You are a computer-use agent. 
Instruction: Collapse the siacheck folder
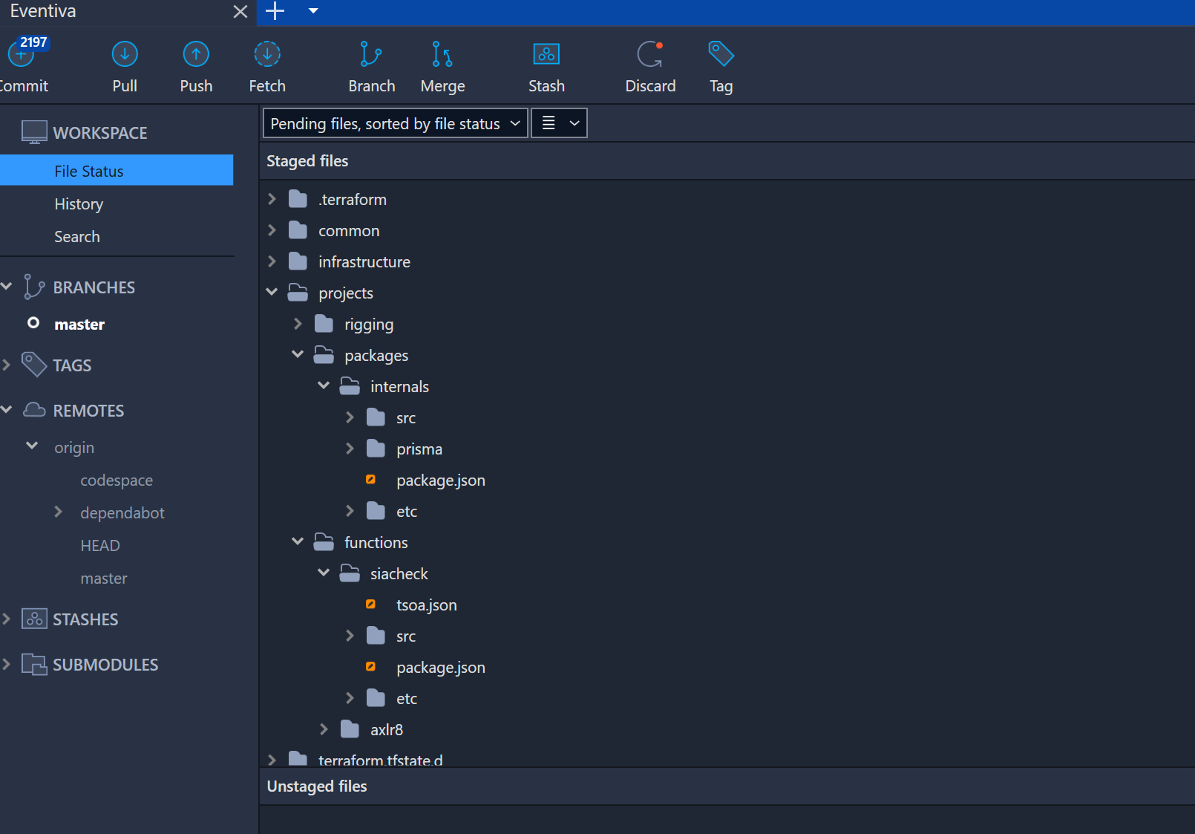click(x=324, y=573)
